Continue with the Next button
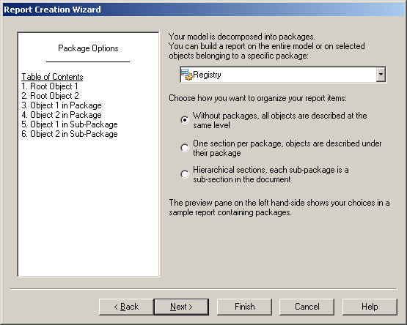The width and height of the screenshot is (407, 325). click(x=181, y=307)
